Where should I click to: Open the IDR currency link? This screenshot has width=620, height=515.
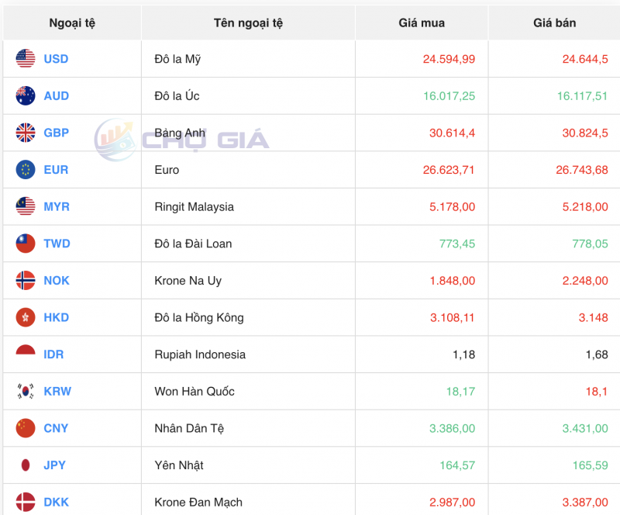tap(53, 354)
